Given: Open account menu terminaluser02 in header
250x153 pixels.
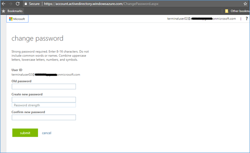Looking at the screenshot, I should tap(201, 19).
